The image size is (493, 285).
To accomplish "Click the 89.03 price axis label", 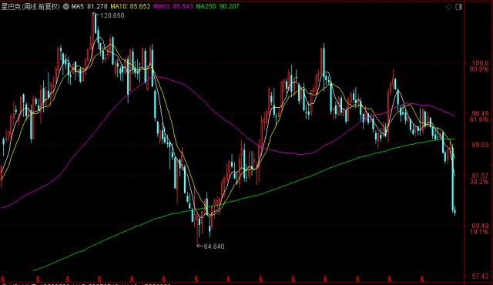I will click(x=480, y=145).
